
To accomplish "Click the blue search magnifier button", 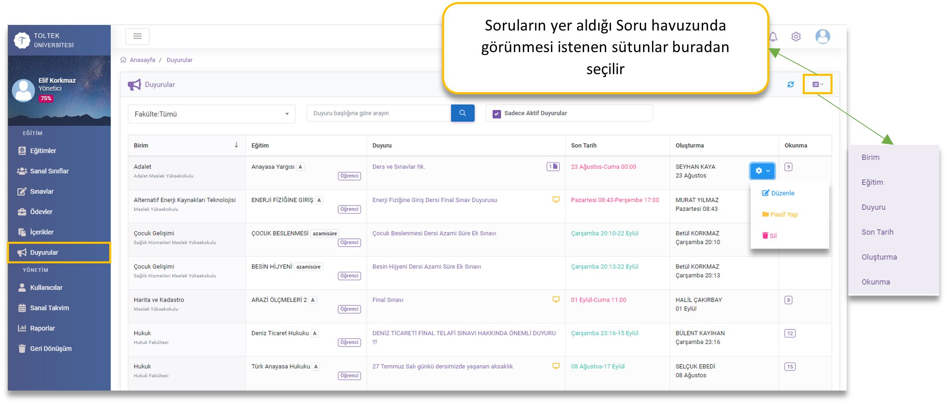I will (462, 113).
